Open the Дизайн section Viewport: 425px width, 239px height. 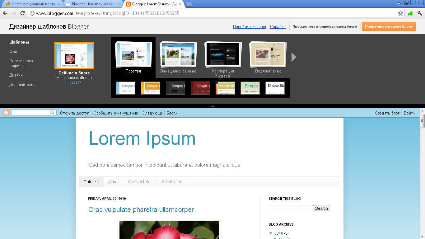click(16, 75)
